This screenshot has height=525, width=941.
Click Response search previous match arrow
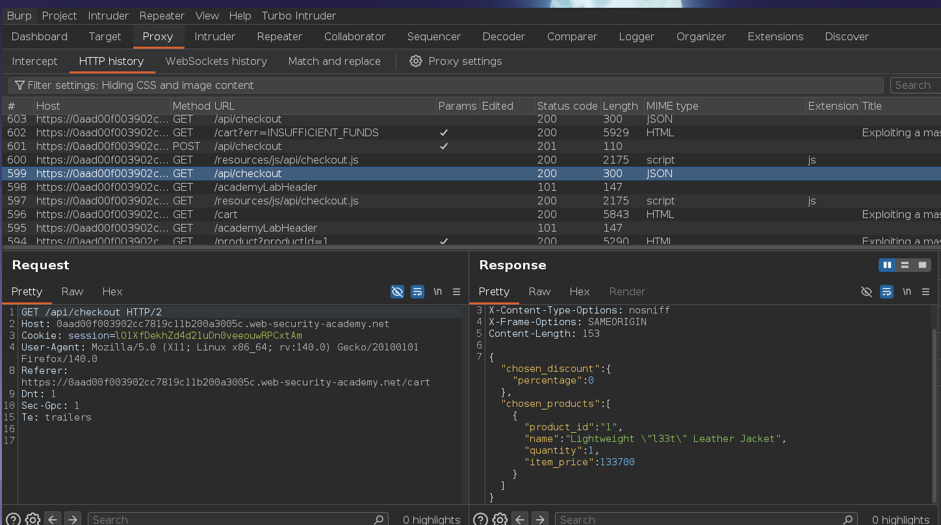pyautogui.click(x=520, y=519)
